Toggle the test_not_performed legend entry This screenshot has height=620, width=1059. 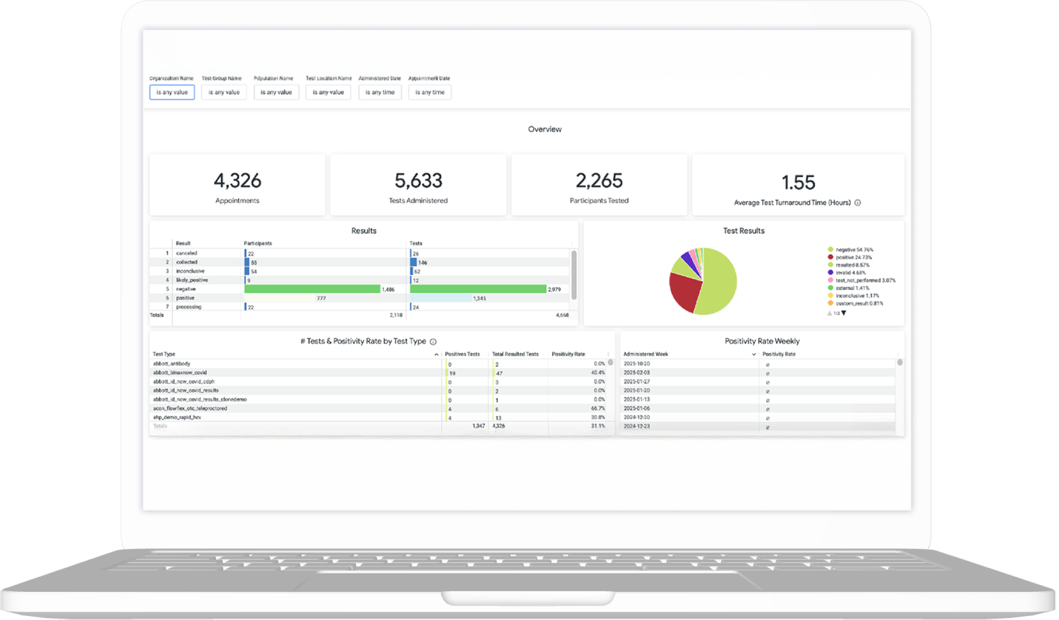(x=830, y=280)
